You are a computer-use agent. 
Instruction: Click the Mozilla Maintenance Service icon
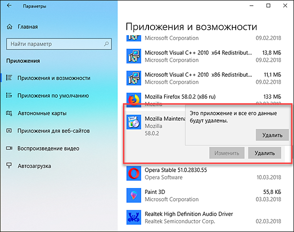[134, 122]
